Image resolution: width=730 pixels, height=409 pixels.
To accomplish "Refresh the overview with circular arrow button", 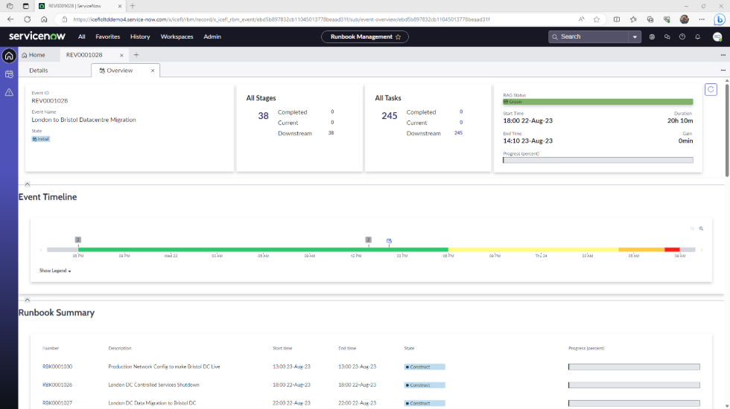I will coord(711,90).
